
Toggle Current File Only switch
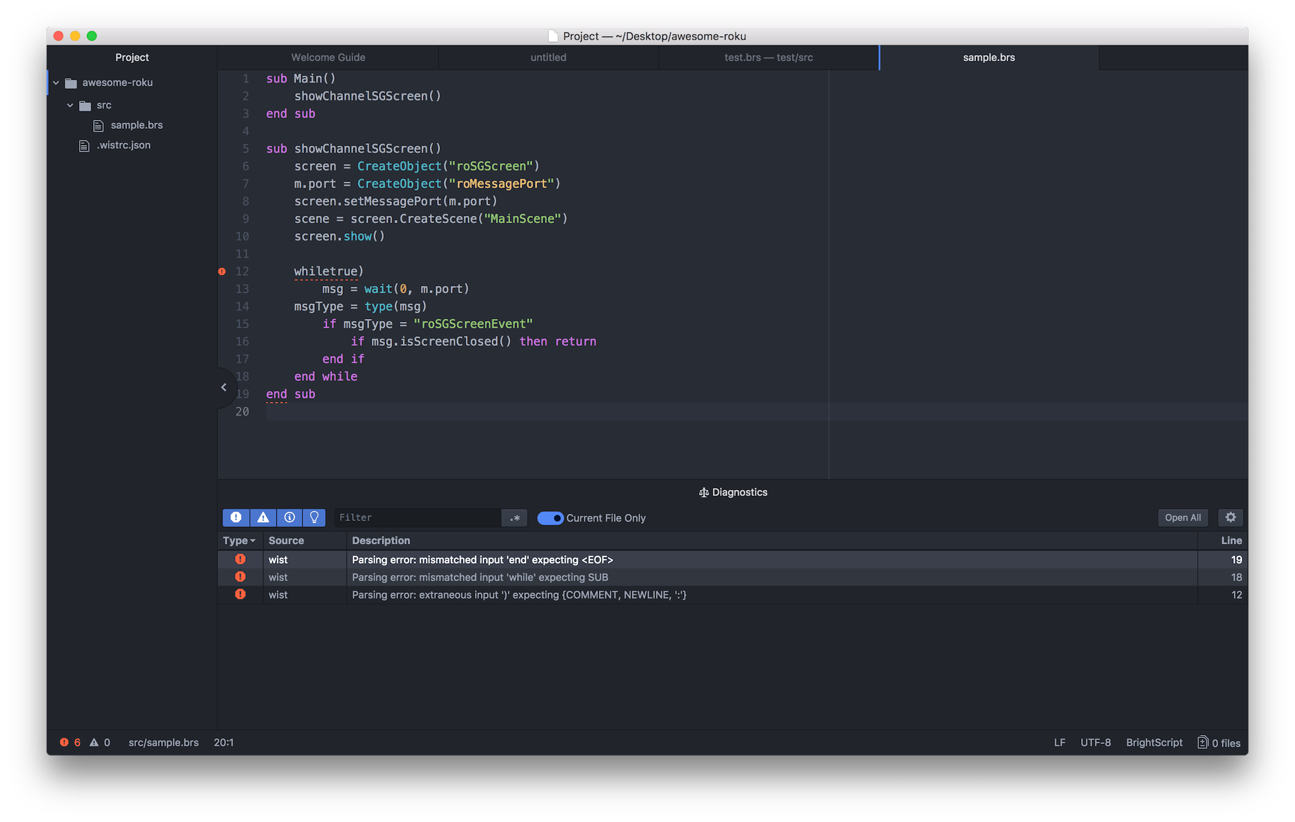549,517
